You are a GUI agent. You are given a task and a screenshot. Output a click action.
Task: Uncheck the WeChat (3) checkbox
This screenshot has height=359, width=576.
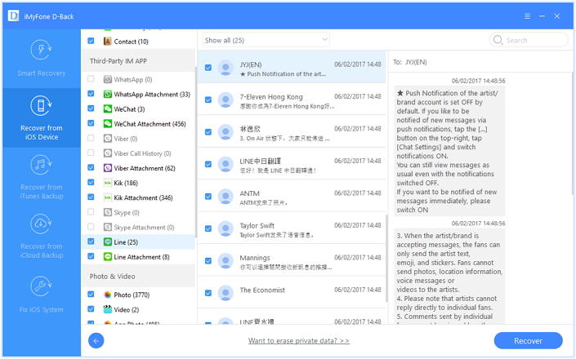coord(91,109)
